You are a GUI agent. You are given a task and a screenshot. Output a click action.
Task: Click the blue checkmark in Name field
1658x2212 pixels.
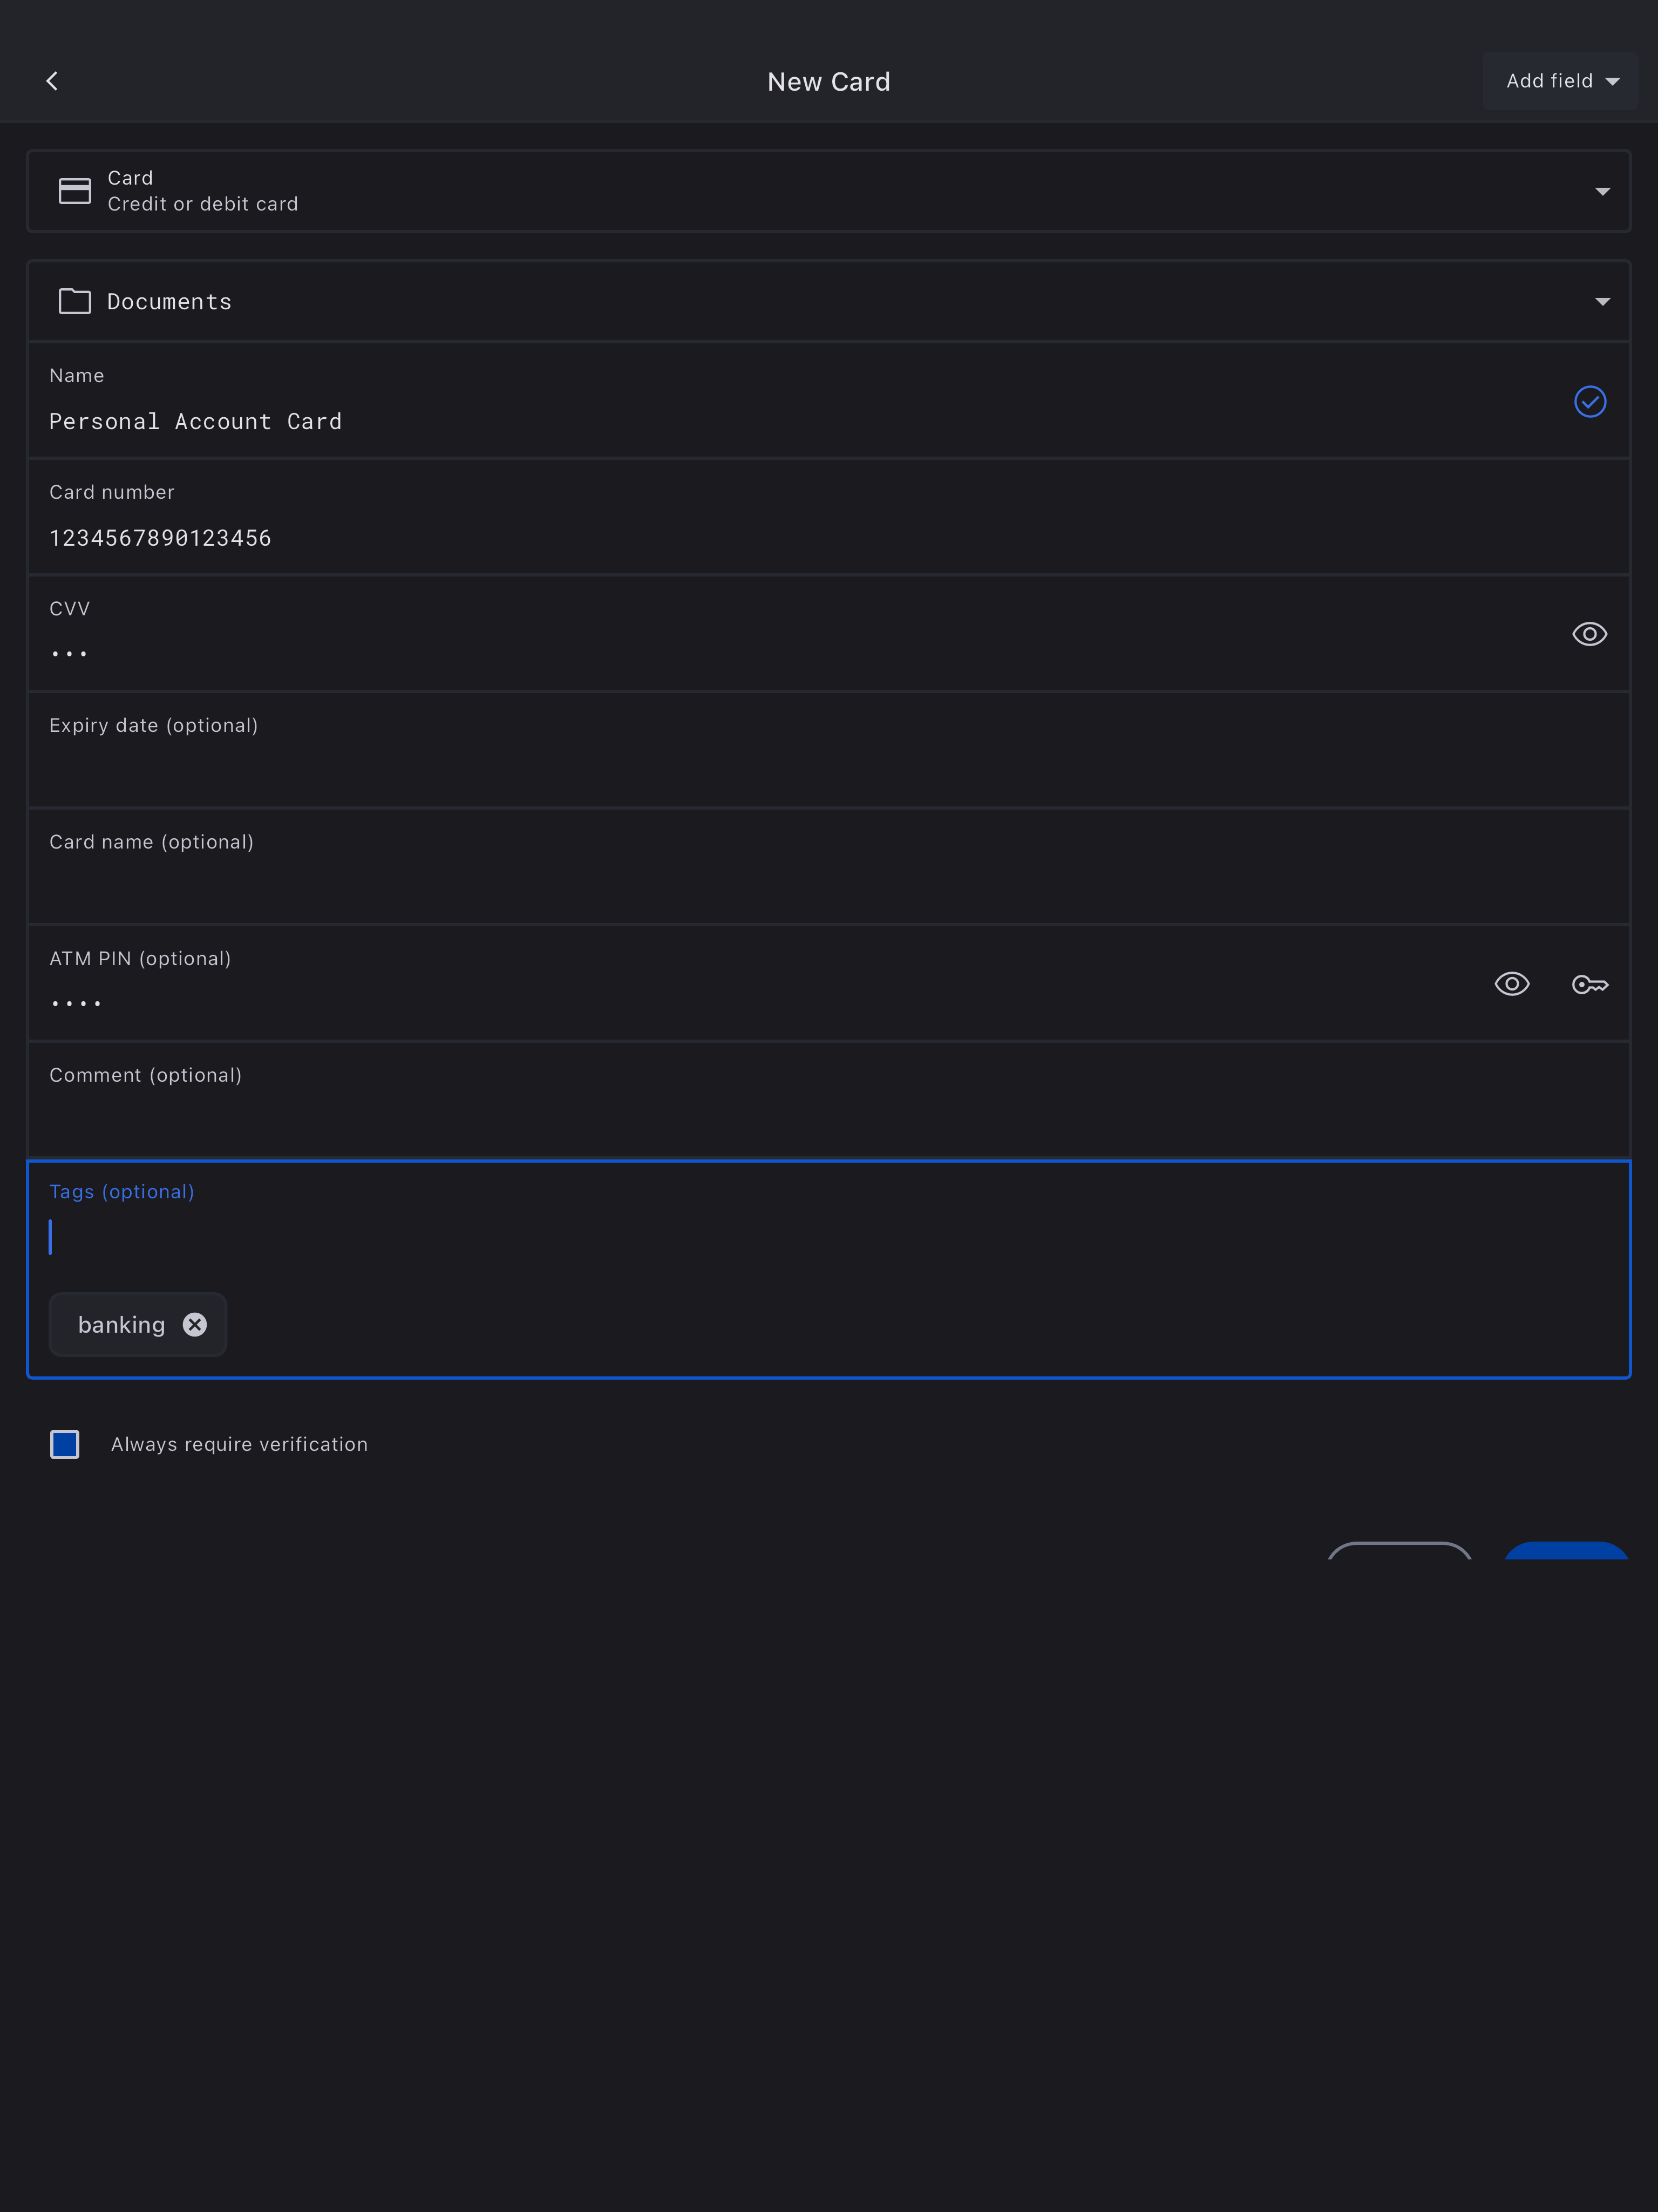pyautogui.click(x=1589, y=402)
